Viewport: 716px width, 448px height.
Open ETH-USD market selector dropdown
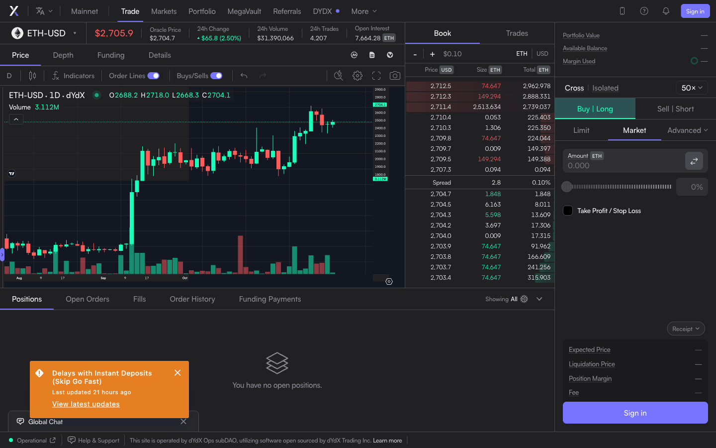[44, 33]
